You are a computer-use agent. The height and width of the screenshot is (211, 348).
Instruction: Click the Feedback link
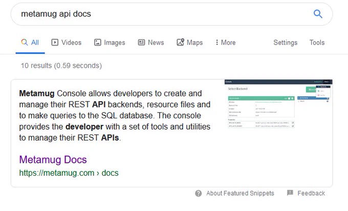311,193
